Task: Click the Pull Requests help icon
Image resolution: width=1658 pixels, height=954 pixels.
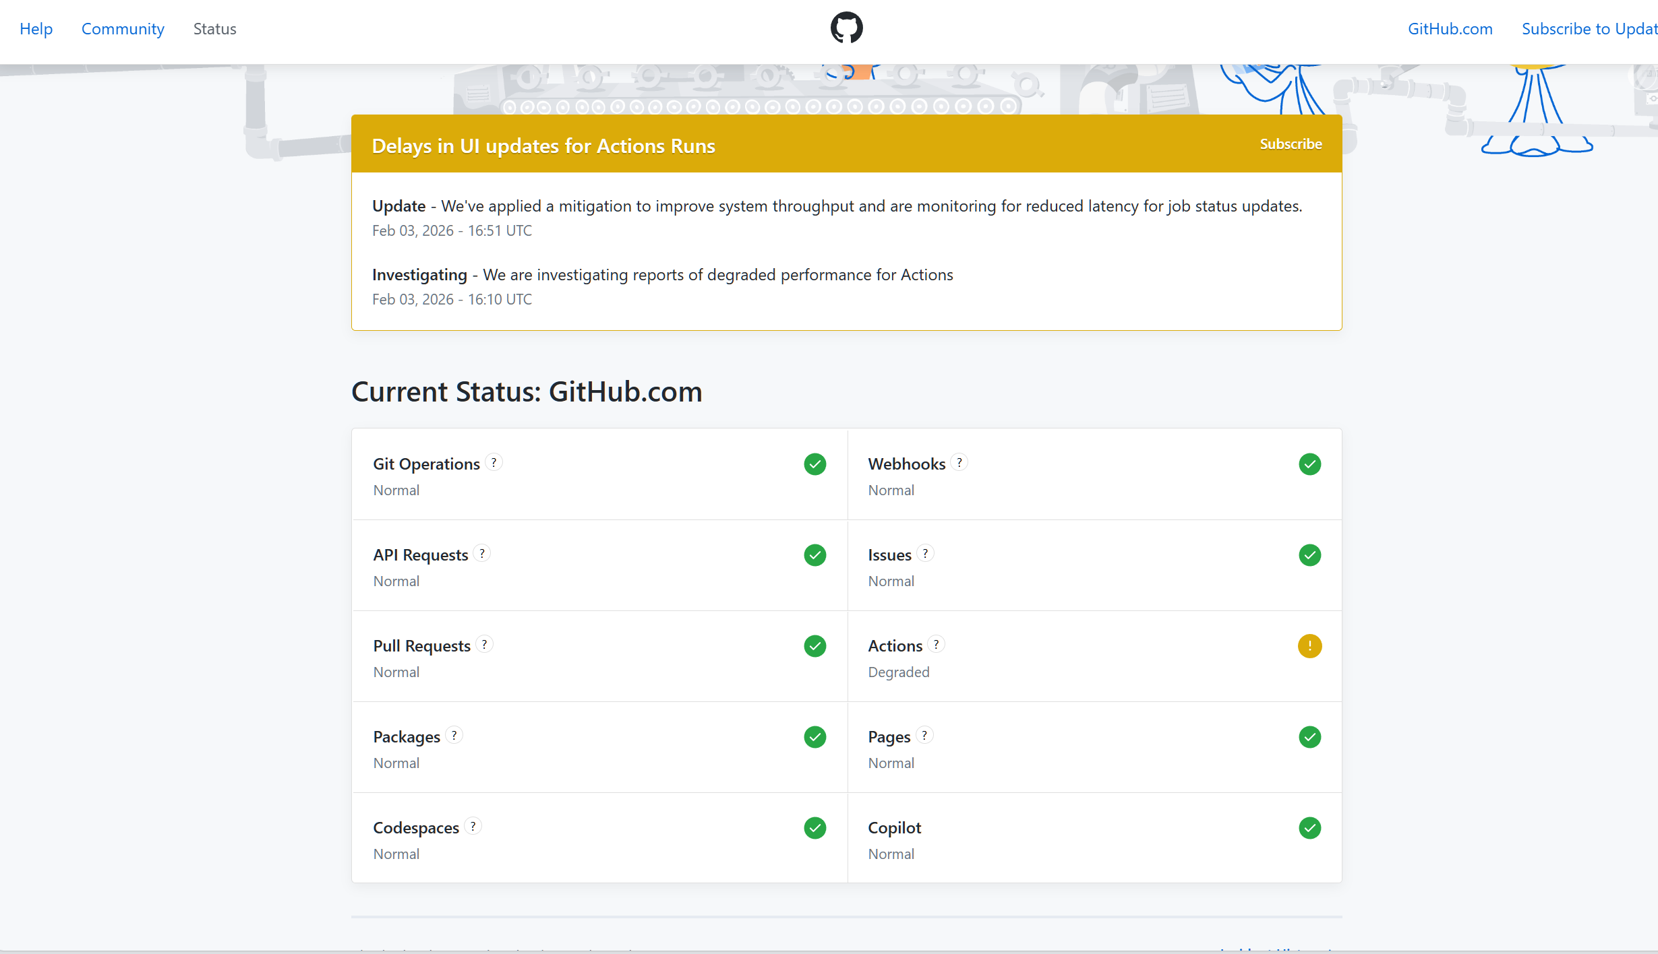Action: click(484, 645)
